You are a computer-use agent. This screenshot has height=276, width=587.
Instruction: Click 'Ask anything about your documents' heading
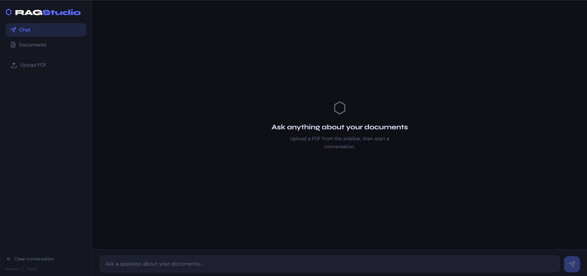tap(340, 127)
